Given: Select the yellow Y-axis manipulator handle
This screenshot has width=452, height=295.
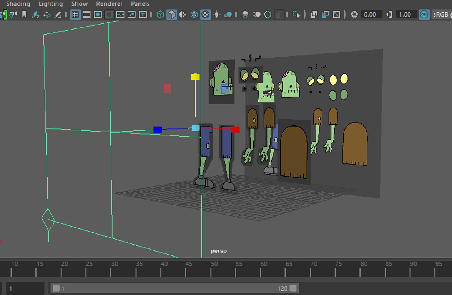Looking at the screenshot, I should (195, 77).
